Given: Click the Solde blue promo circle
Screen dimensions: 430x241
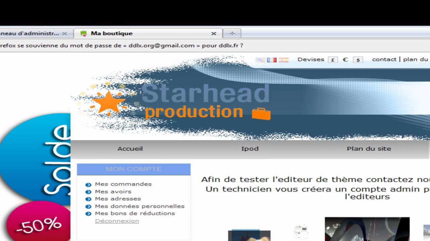Looking at the screenshot, I should (35, 159).
